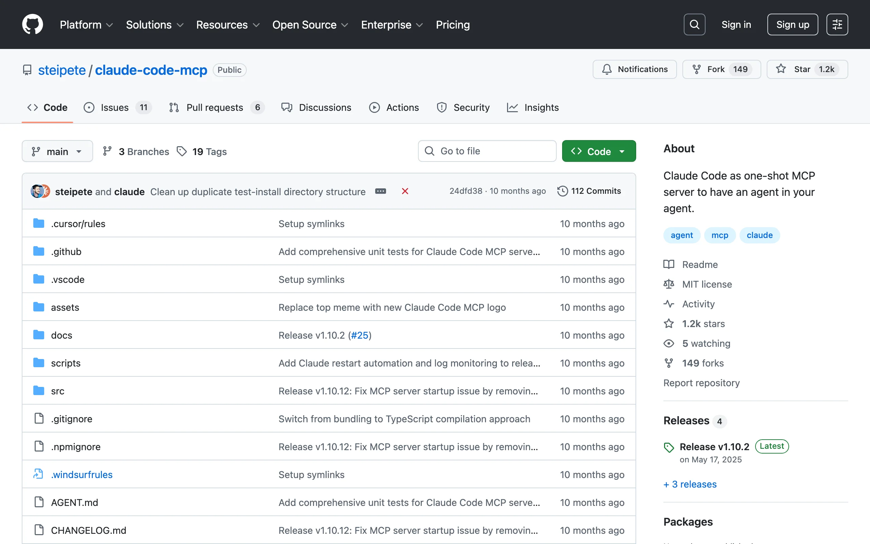Click the commit history clock icon
This screenshot has width=870, height=544.
tap(562, 191)
